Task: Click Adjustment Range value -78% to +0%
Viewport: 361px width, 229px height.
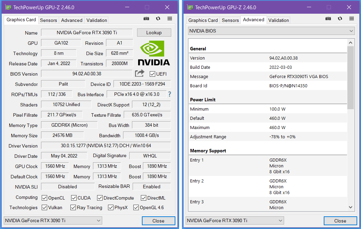Action: 282,137
